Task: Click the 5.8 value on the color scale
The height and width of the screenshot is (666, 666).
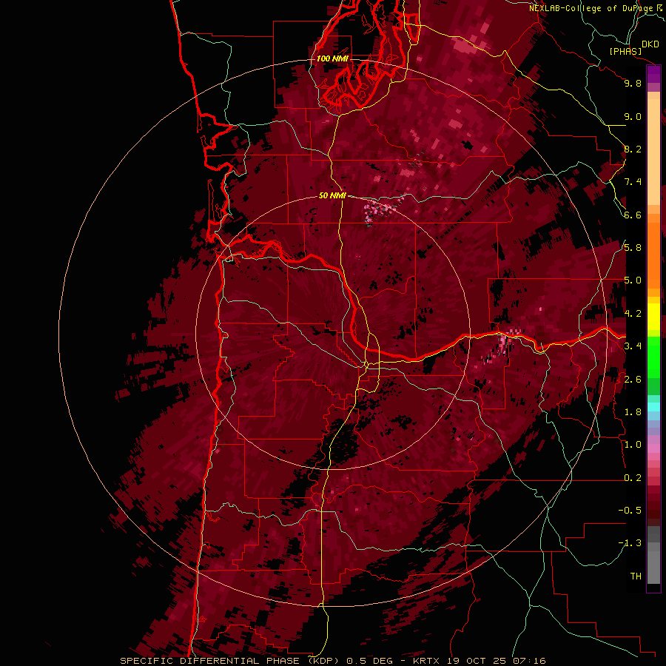Action: click(633, 248)
